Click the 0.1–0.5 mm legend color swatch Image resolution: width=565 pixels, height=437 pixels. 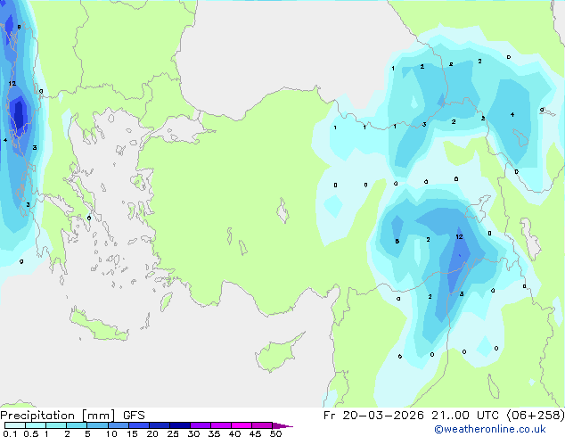pyautogui.click(x=15, y=425)
